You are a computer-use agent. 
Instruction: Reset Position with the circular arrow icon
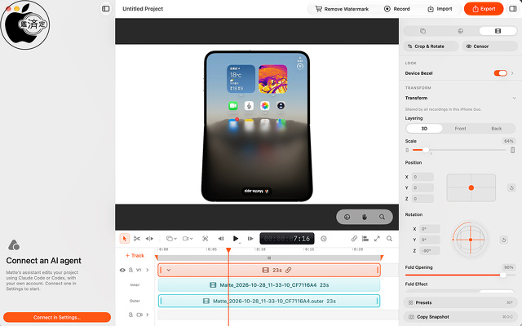click(x=511, y=188)
